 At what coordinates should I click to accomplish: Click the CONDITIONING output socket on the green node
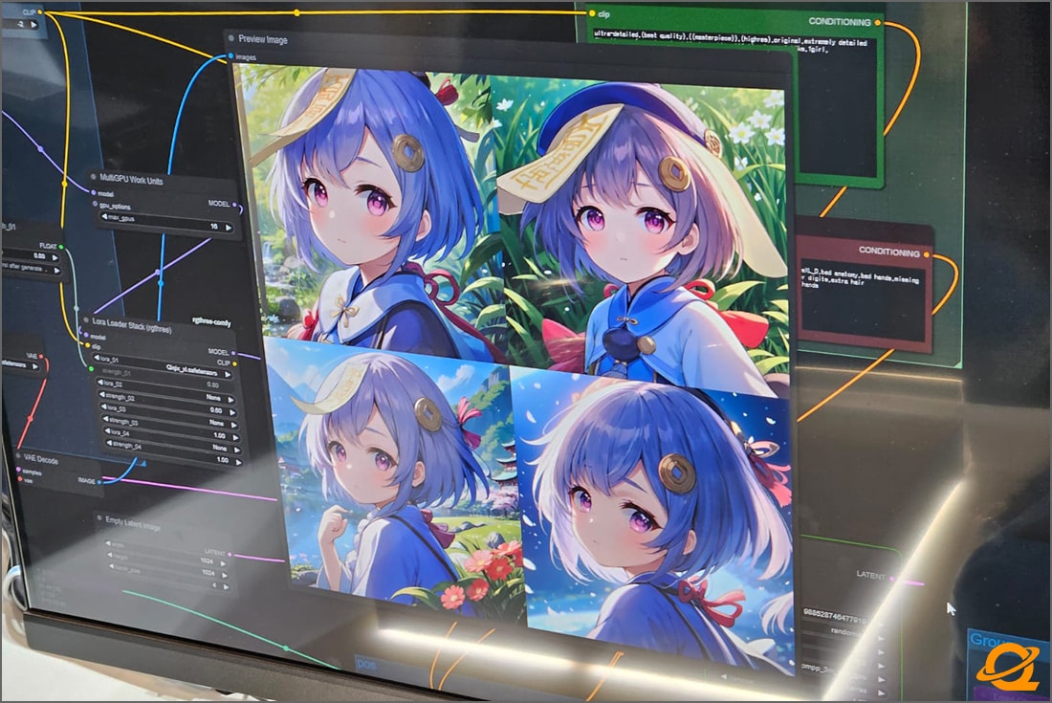tap(878, 24)
